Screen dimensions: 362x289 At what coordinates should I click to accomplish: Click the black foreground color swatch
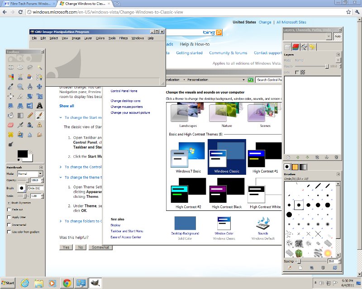click(x=23, y=154)
